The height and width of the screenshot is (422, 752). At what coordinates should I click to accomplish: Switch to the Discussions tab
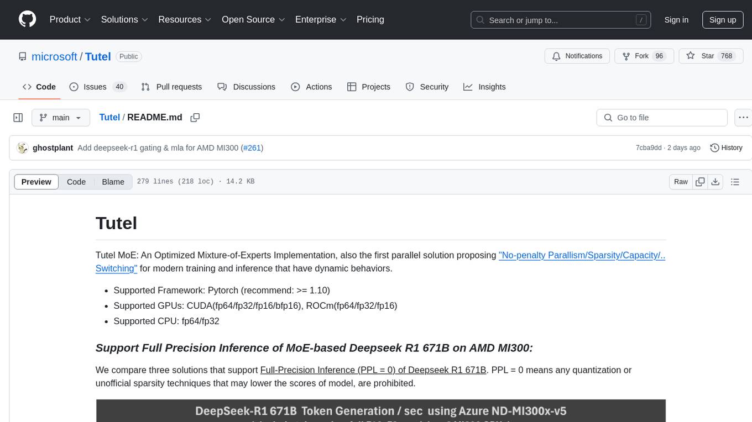point(247,87)
